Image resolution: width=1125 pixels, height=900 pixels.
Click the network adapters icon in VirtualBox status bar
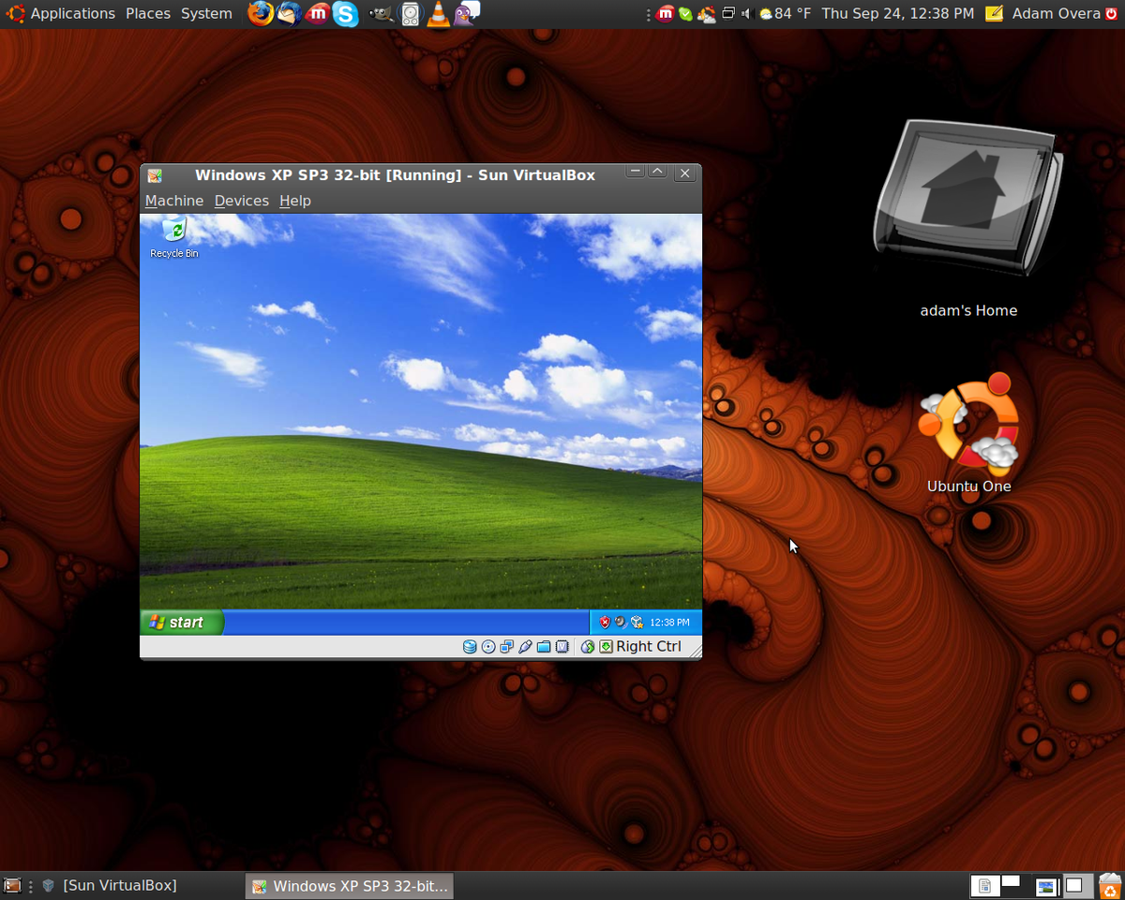[507, 646]
